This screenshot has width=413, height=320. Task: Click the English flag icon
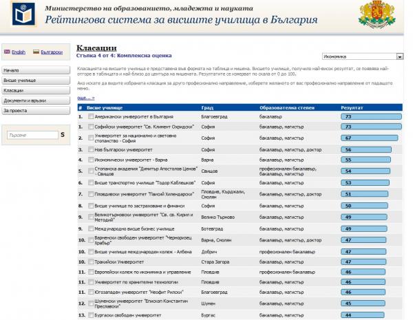click(7, 52)
